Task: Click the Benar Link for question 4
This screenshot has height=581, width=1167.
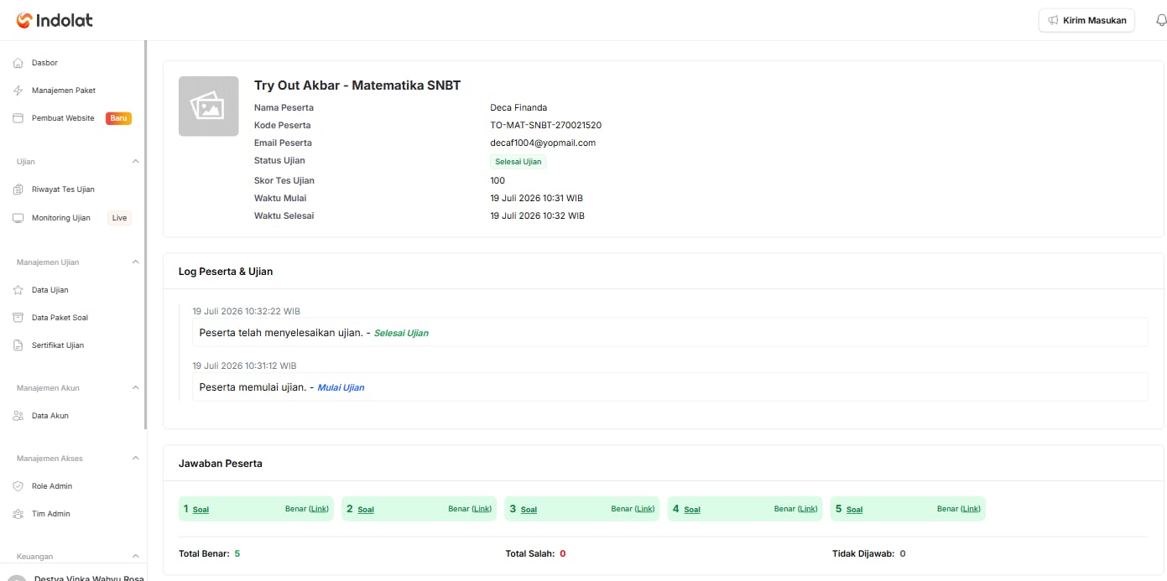Action: coord(807,509)
